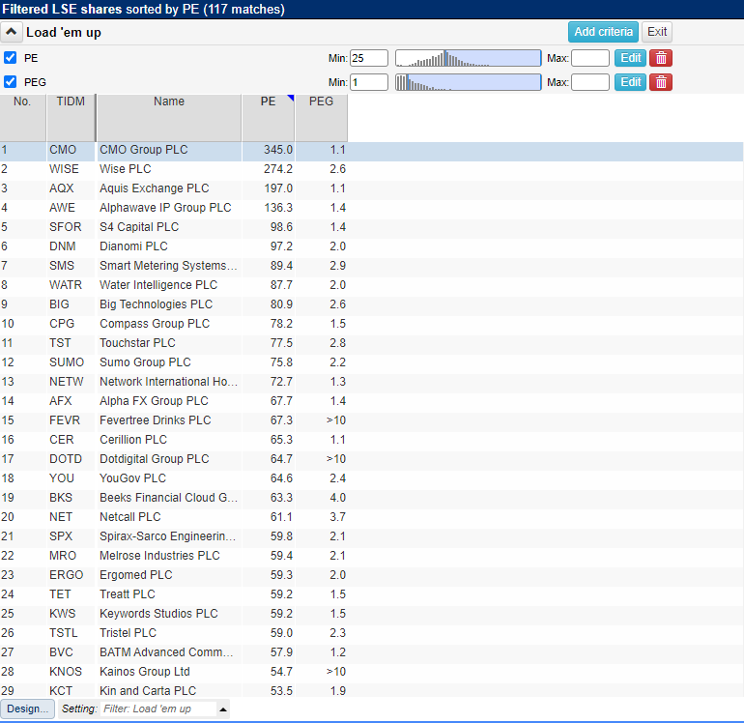Select Cerillion PLC
Screen dimensions: 744x723
(133, 440)
